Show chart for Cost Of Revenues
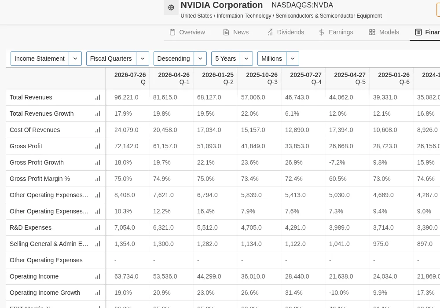The width and height of the screenshot is (440, 308). (x=98, y=130)
